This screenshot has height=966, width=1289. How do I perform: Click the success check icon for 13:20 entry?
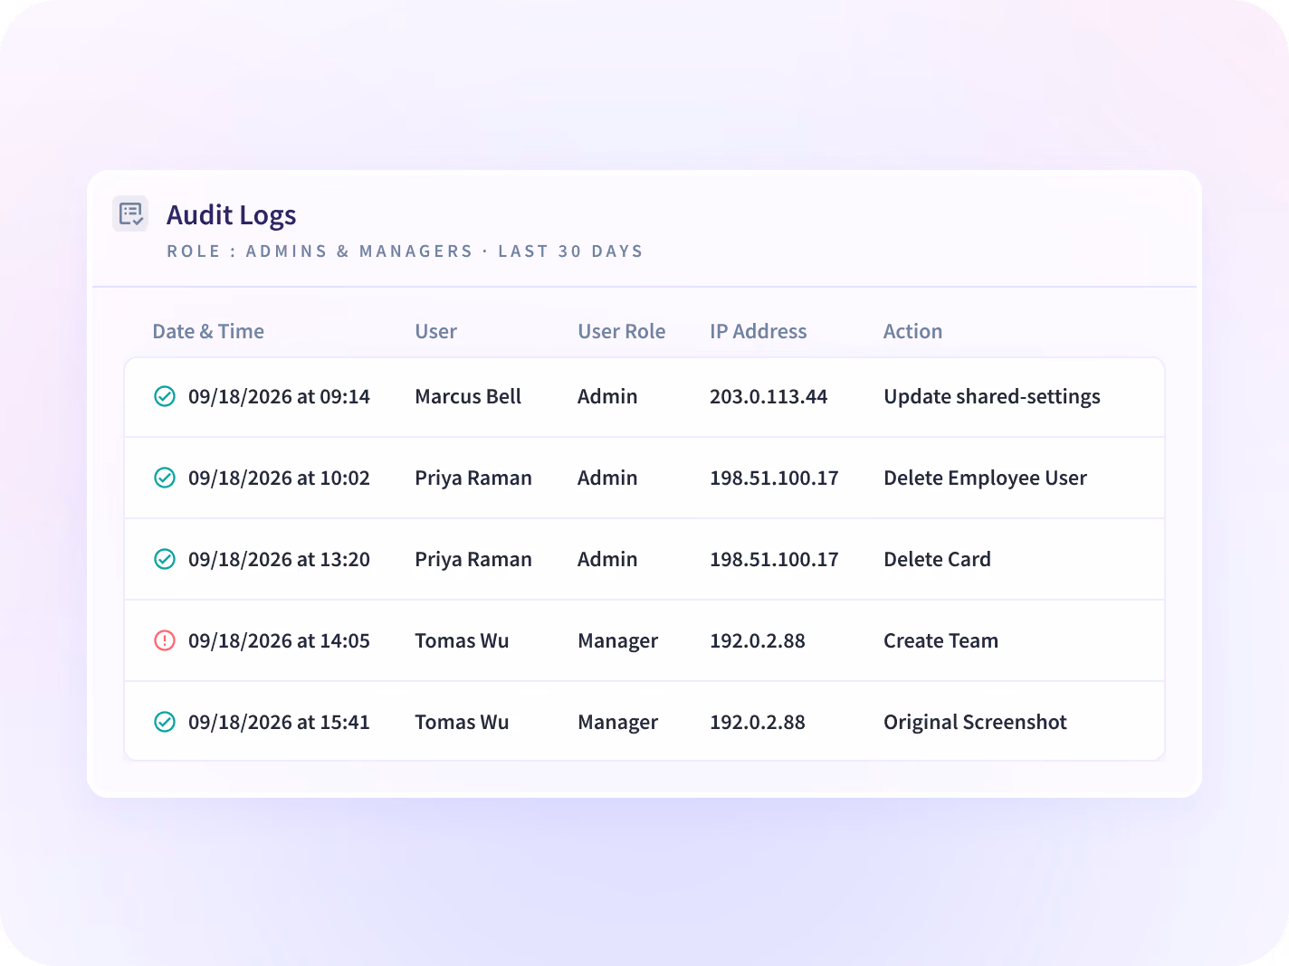pyautogui.click(x=165, y=559)
